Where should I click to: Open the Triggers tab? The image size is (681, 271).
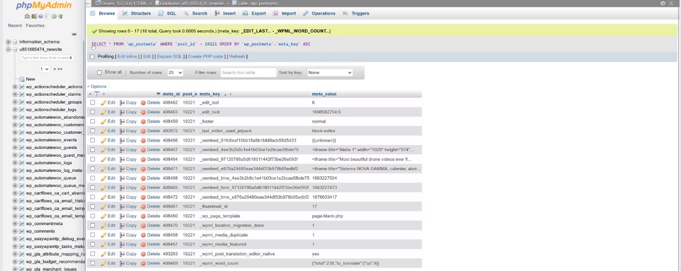(356, 13)
